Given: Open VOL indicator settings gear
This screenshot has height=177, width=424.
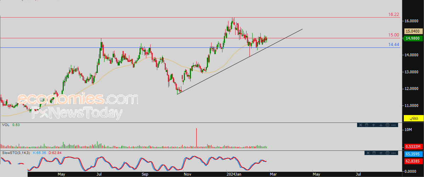Looking at the screenshot, I should [388, 125].
